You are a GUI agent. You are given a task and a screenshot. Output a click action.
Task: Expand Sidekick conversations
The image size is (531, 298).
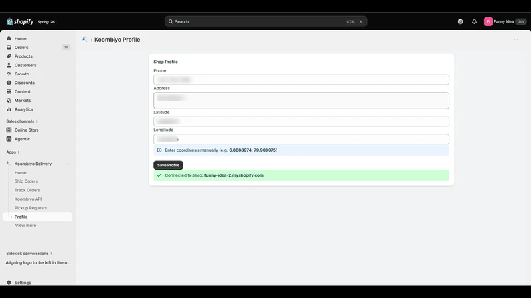coord(29,254)
